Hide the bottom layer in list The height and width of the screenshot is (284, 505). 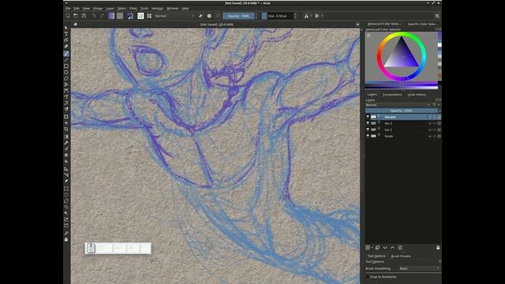coord(368,136)
